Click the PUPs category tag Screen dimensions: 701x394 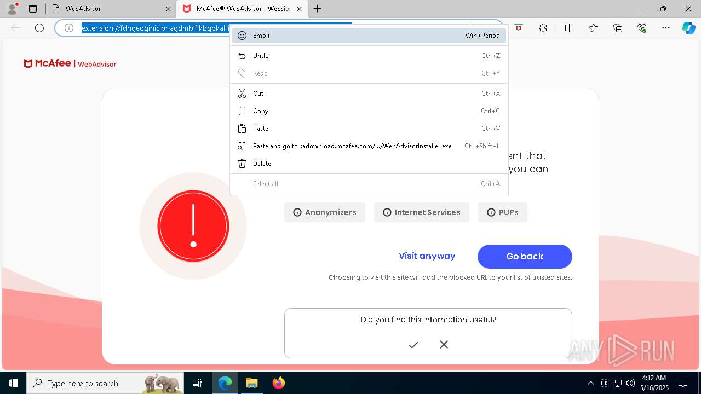coord(503,212)
